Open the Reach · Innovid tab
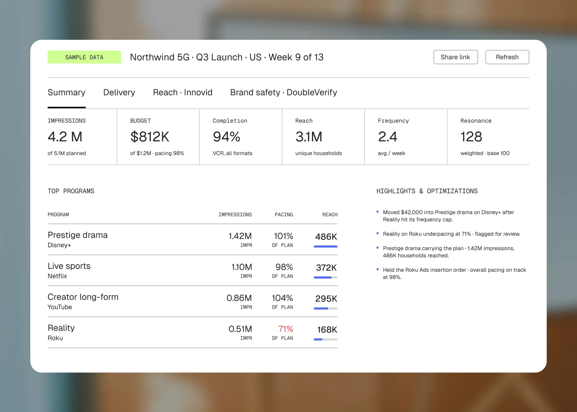The image size is (577, 412). (x=182, y=93)
